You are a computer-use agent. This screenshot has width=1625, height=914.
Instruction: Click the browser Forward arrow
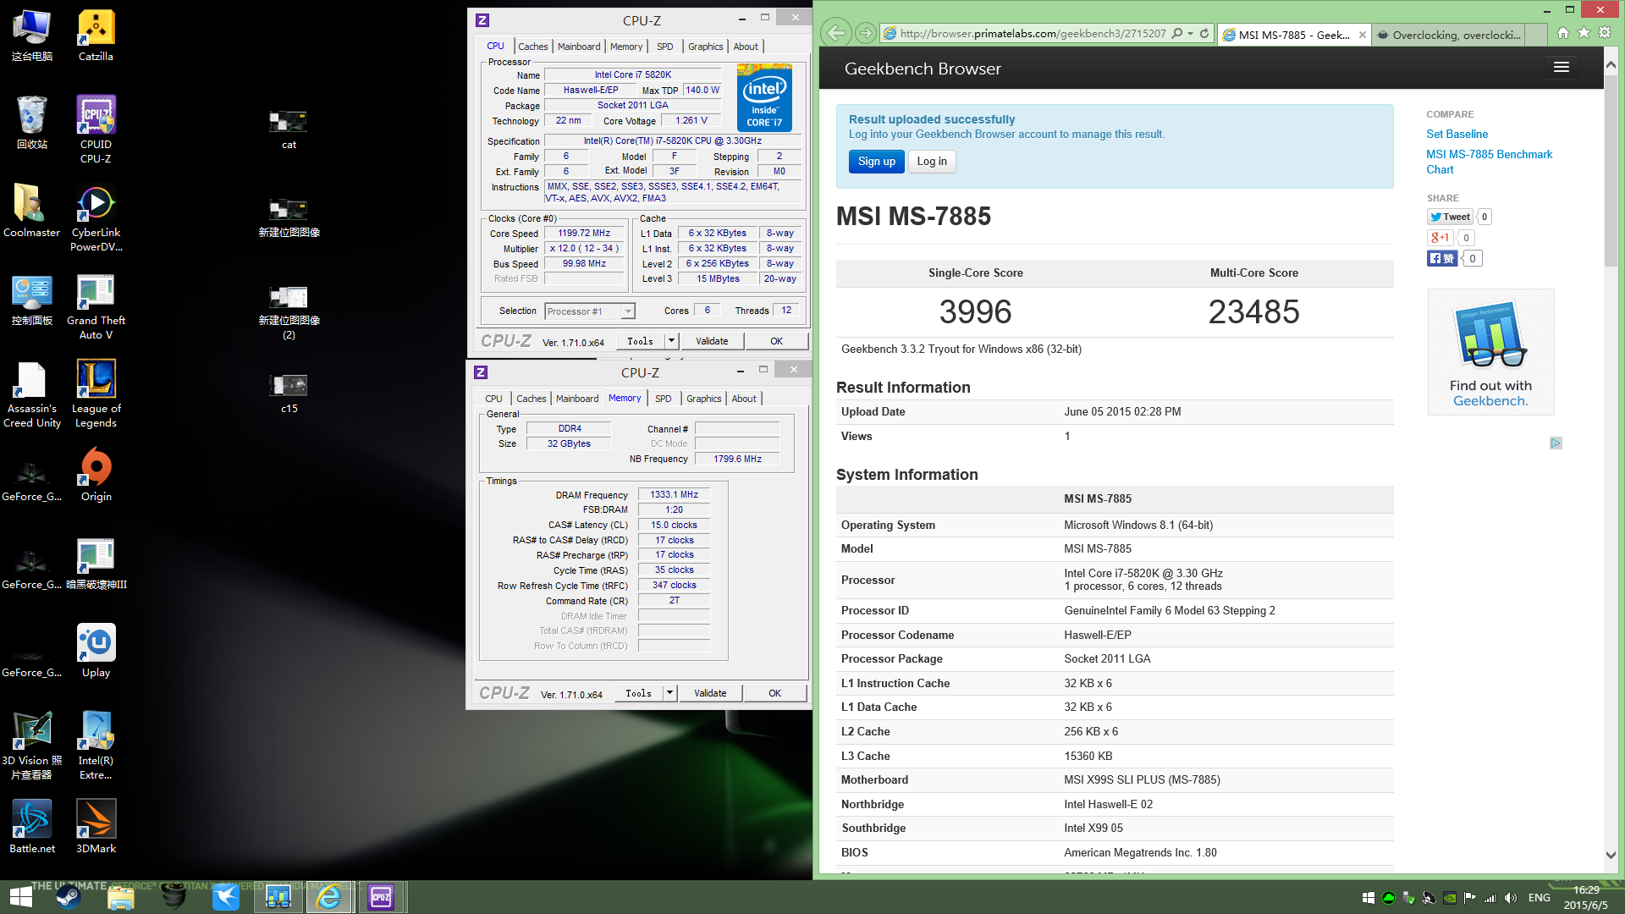[865, 33]
